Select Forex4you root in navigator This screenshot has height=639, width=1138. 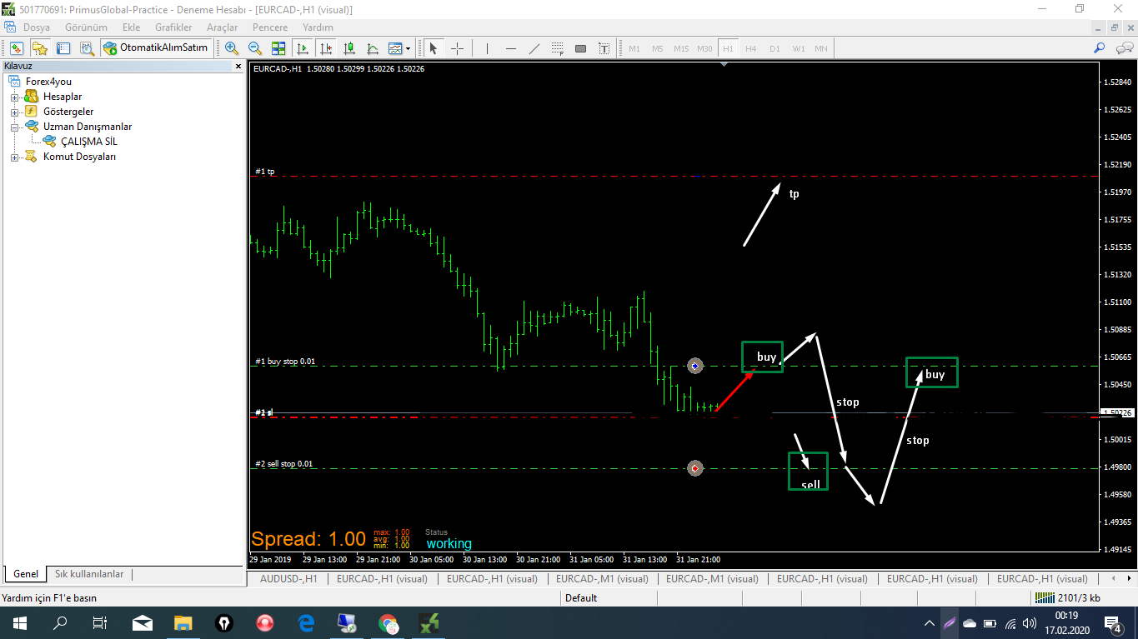click(48, 82)
